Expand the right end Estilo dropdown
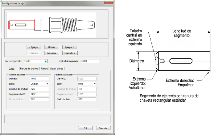The height and width of the screenshot is (135, 218). tap(87, 84)
